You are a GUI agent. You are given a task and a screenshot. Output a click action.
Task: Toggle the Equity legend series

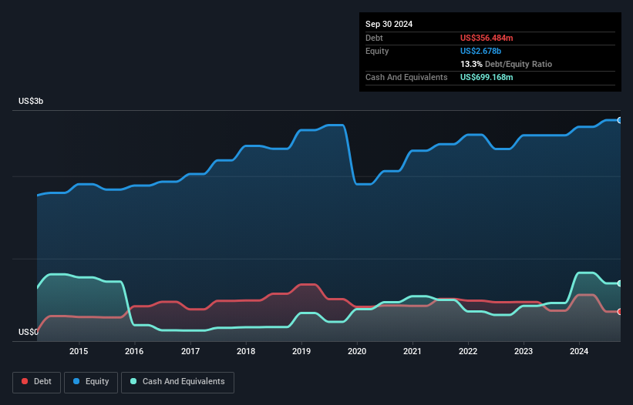91,382
